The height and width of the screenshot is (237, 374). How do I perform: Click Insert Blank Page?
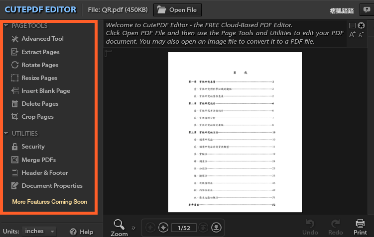point(41,90)
